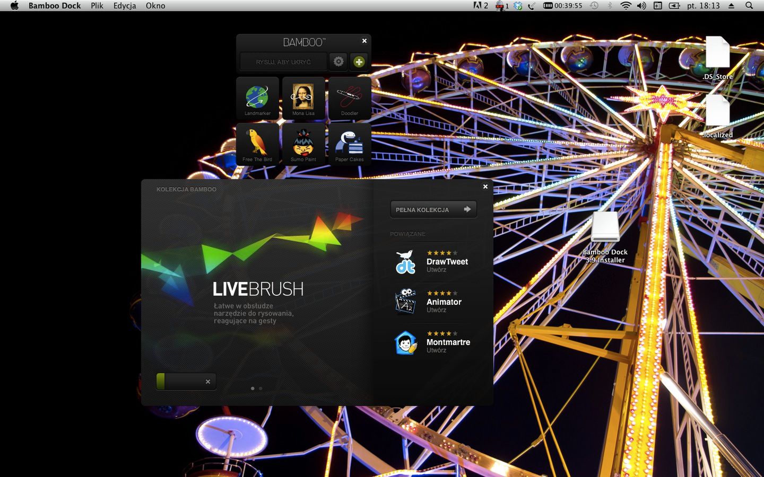Select the Animator app icon

[405, 301]
